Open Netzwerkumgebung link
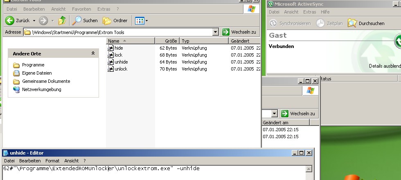Image resolution: width=401 pixels, height=180 pixels. tap(41, 89)
